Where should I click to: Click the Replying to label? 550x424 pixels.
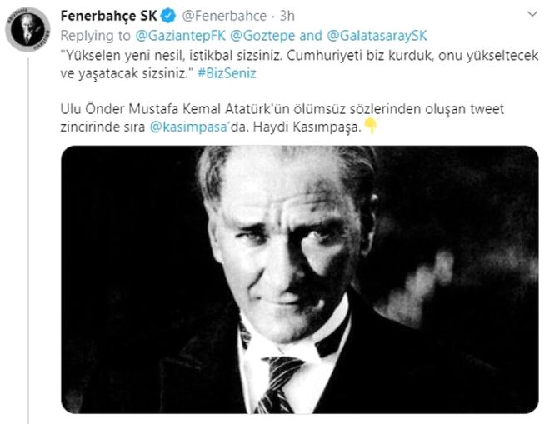tap(95, 36)
